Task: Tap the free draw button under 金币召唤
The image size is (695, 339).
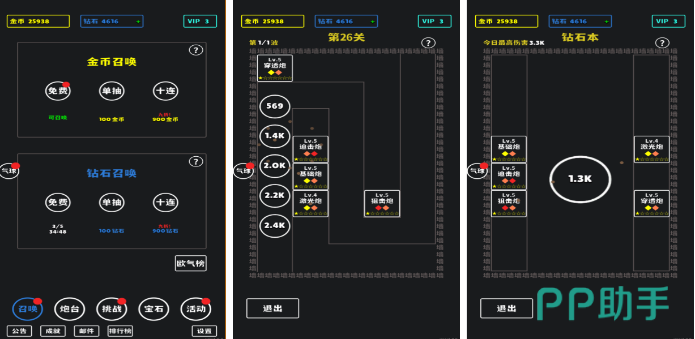Action: pyautogui.click(x=58, y=91)
